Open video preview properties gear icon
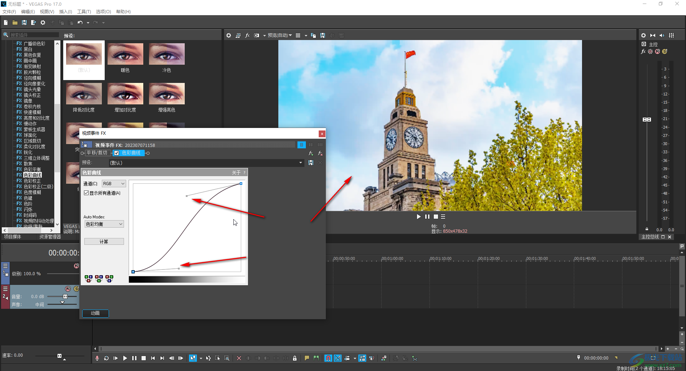 [x=229, y=35]
